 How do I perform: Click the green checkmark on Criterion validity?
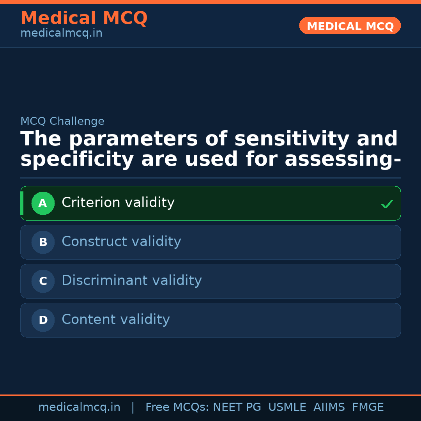(387, 204)
